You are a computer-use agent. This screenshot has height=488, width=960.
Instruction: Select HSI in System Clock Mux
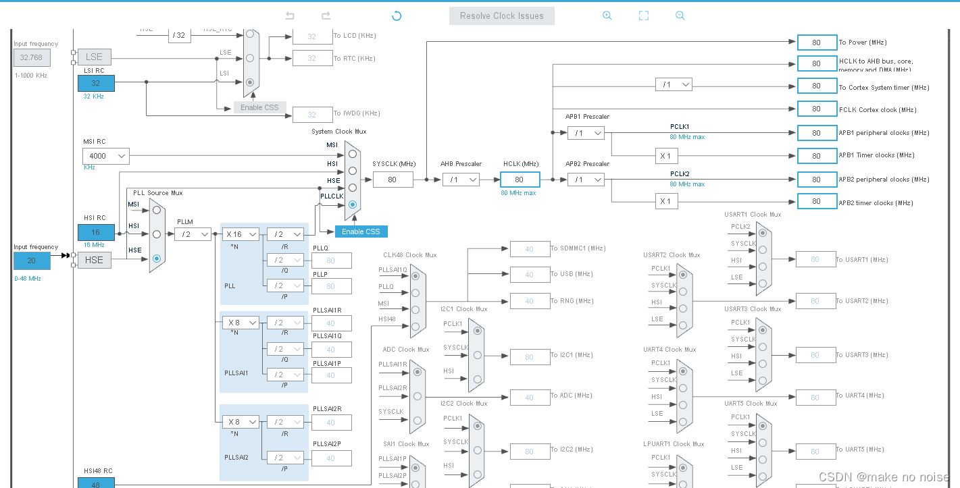(352, 170)
